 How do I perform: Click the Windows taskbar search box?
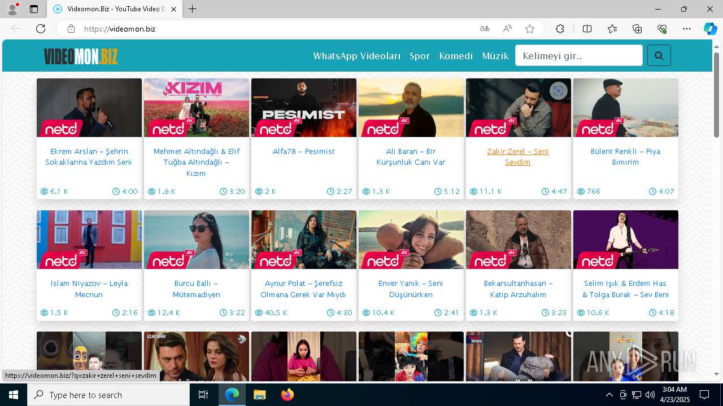[x=108, y=395]
